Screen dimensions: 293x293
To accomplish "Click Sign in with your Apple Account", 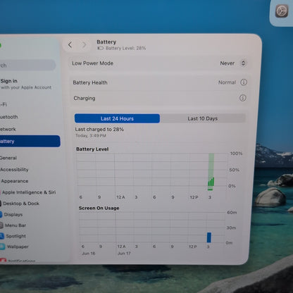I will tap(26, 84).
